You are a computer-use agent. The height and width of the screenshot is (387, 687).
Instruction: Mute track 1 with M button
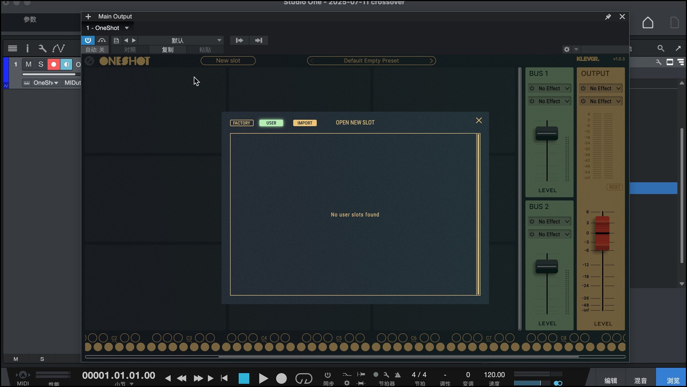pyautogui.click(x=29, y=64)
